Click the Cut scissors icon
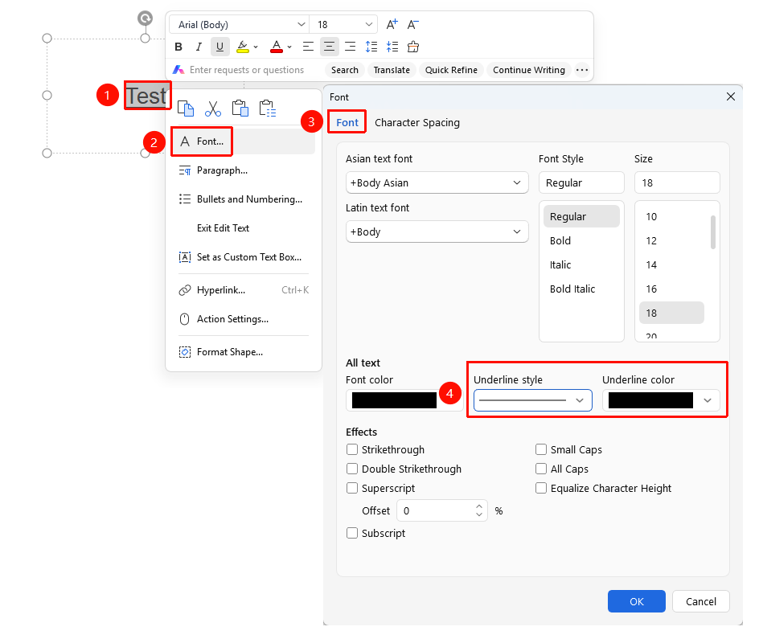The image size is (759, 635). coord(213,109)
